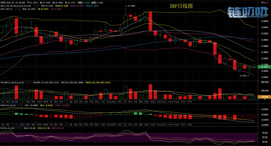Click the green 0.35% change percentage
This screenshot has height=146, width=271.
coord(86,3)
